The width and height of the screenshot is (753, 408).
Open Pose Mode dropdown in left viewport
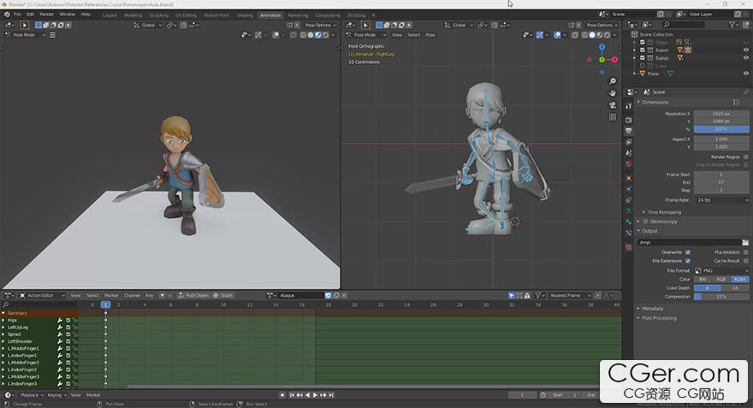[x=25, y=35]
